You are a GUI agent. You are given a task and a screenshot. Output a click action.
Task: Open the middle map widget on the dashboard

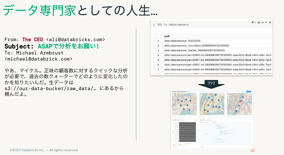click(x=212, y=104)
